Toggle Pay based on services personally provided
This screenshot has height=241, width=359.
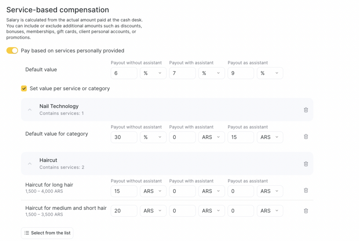tap(12, 51)
